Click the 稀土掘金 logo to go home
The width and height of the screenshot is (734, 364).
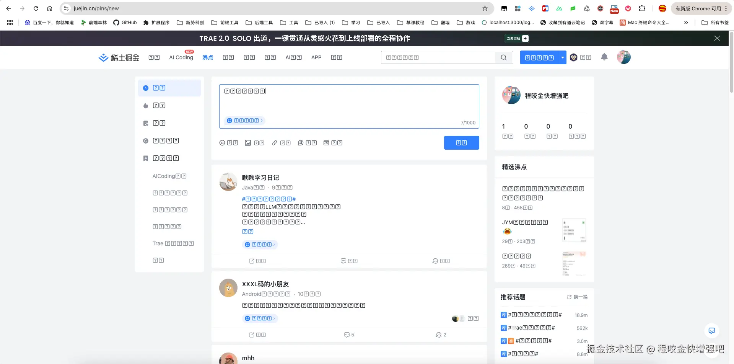(119, 57)
